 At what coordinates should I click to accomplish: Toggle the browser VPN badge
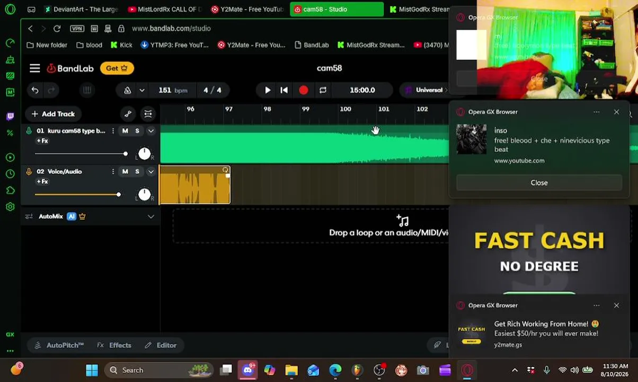coord(77,29)
